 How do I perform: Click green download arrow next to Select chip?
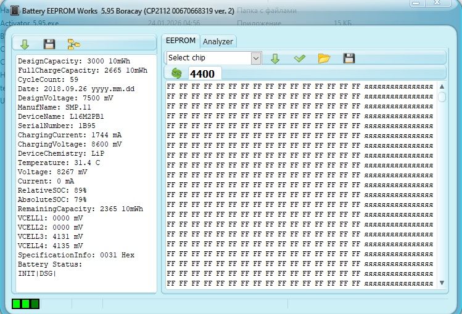pos(275,58)
